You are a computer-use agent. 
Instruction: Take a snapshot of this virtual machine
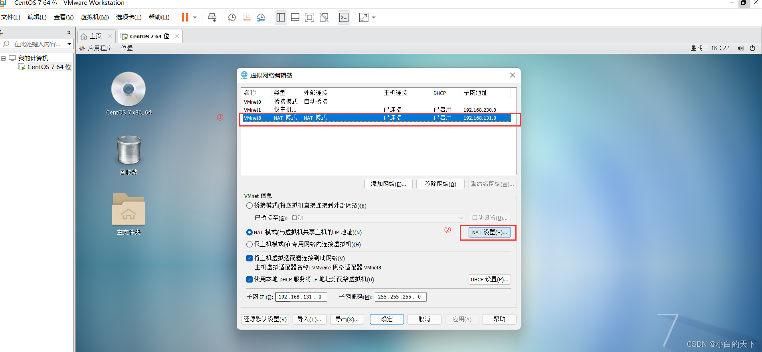click(x=232, y=18)
